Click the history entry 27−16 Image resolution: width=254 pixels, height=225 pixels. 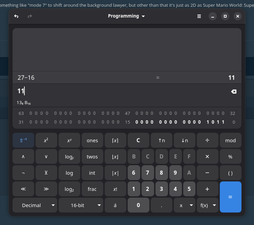[26, 78]
